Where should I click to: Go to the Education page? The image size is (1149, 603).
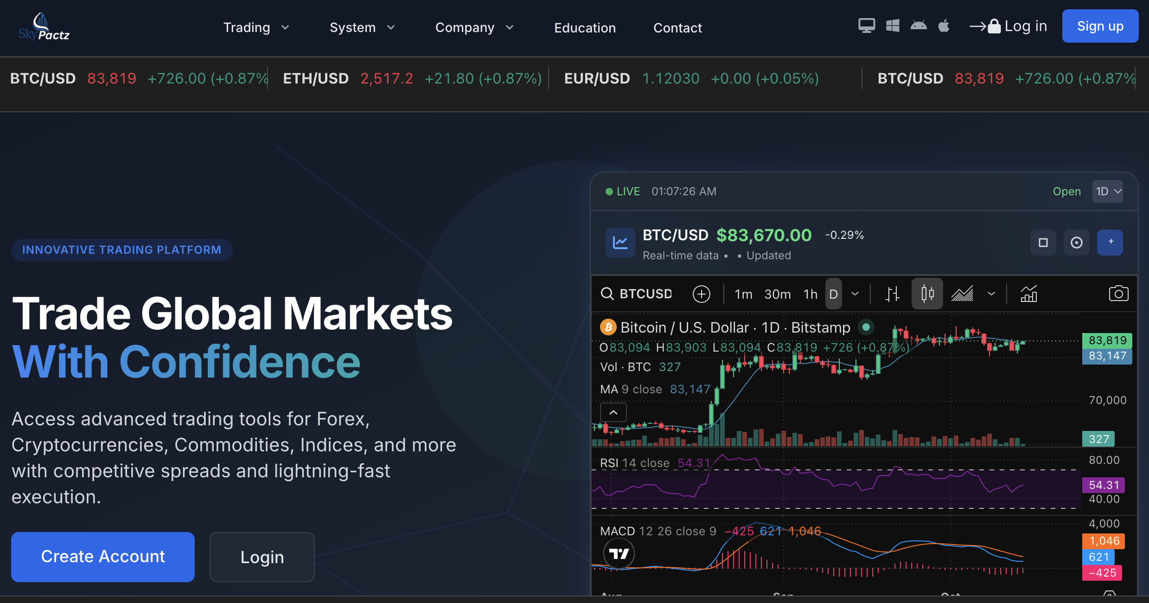[585, 28]
